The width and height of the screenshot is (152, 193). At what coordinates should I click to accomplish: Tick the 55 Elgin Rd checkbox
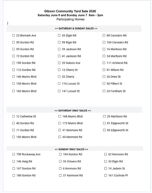pos(59,35)
